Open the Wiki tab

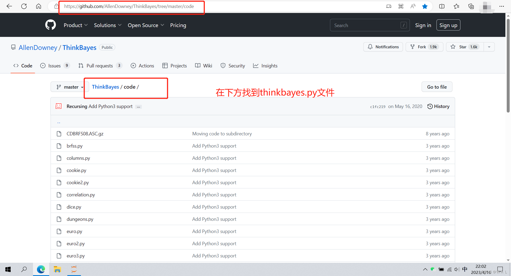pos(204,66)
